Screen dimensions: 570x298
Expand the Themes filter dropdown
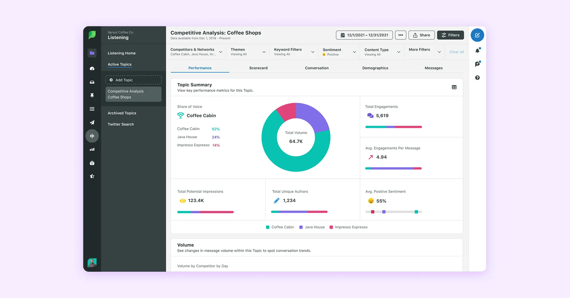(248, 52)
